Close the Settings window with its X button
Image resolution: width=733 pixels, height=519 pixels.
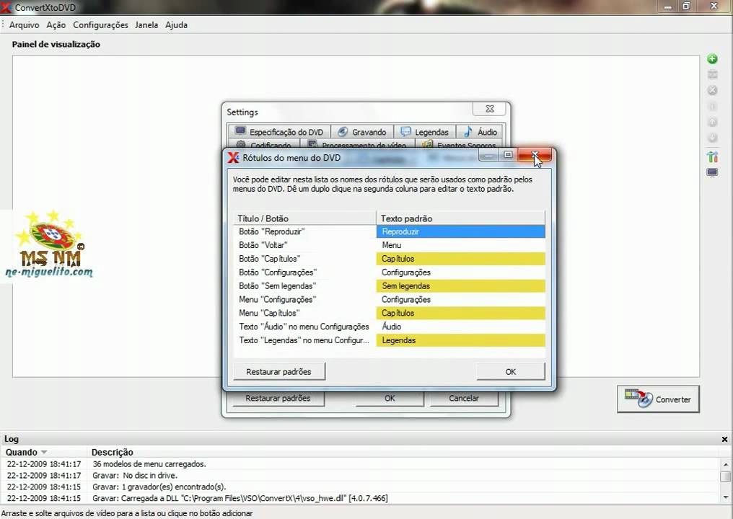(x=489, y=109)
